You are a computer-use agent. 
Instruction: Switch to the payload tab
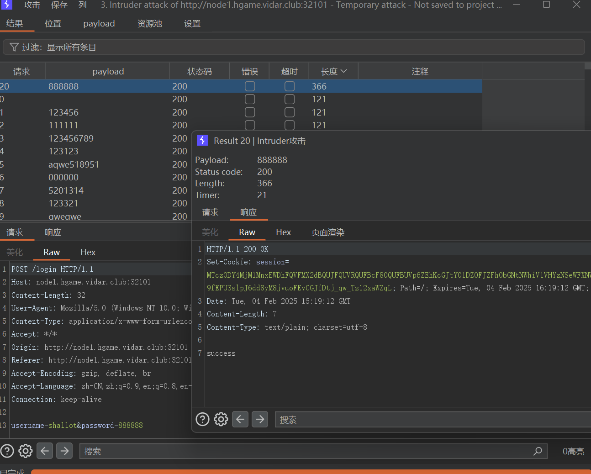(99, 23)
